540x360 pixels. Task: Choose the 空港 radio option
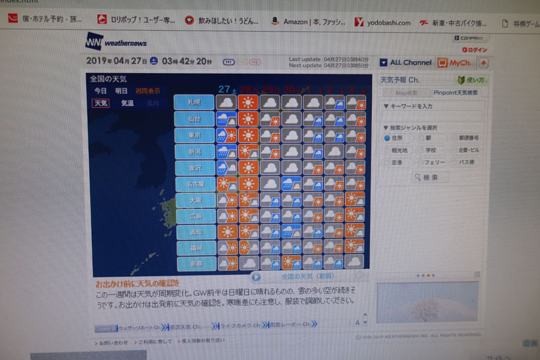[x=387, y=163]
